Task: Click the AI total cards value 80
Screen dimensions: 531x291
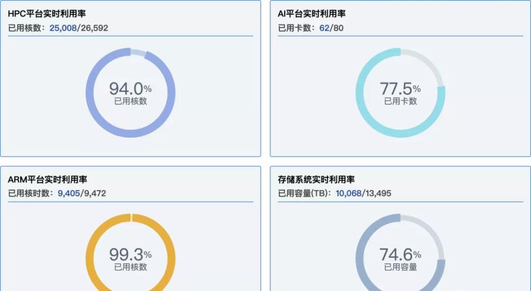Action: point(338,28)
